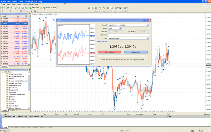
Task: Open the Volume dropdown in Order dialog
Action: pos(120,28)
